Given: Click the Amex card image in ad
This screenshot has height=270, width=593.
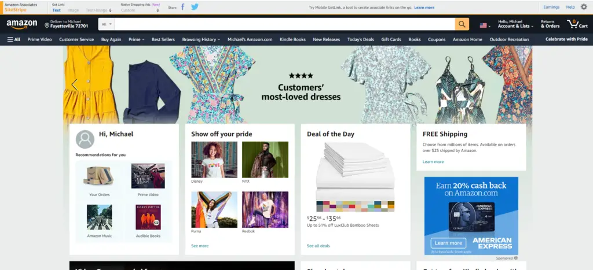Looking at the screenshot, I should [471, 217].
